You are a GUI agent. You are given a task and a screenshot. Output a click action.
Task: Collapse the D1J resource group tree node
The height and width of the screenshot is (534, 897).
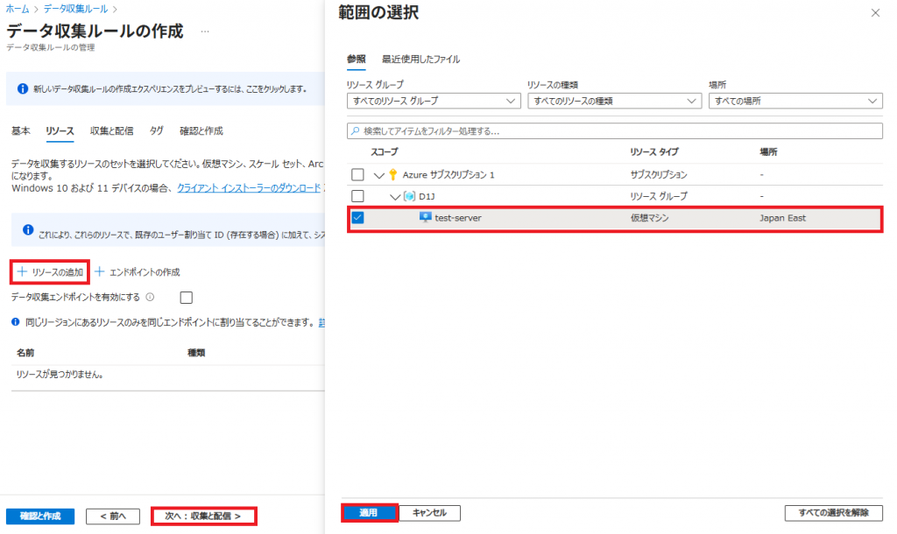pos(395,196)
